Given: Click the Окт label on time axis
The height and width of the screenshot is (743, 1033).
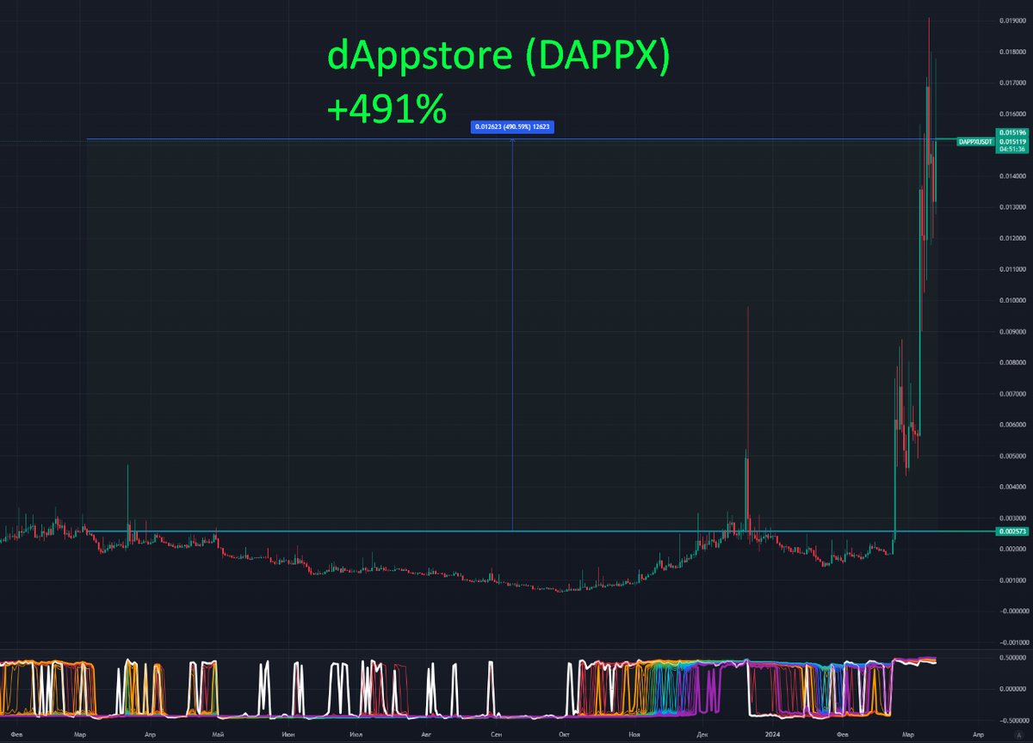Looking at the screenshot, I should pyautogui.click(x=565, y=734).
